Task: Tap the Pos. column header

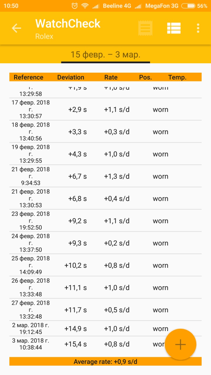Action: [x=145, y=77]
